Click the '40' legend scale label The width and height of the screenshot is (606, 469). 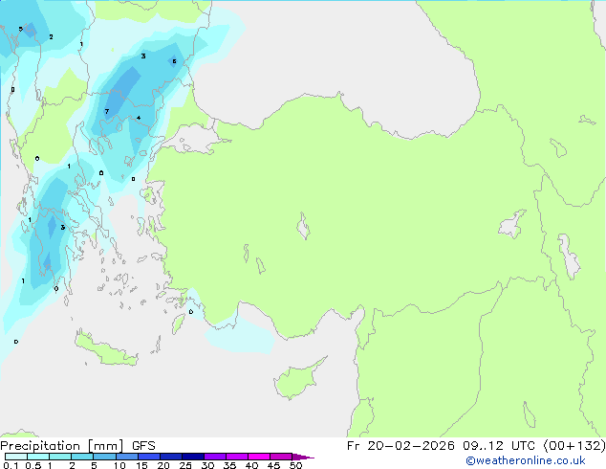point(251,465)
